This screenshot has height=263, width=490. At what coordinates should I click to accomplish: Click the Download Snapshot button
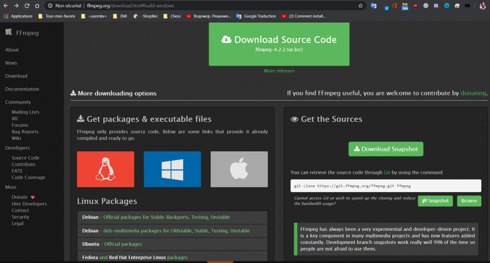pyautogui.click(x=386, y=149)
